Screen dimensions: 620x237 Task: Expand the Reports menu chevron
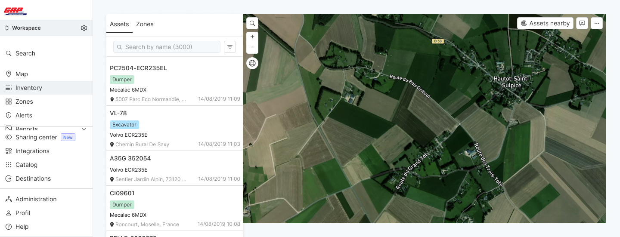pos(84,129)
